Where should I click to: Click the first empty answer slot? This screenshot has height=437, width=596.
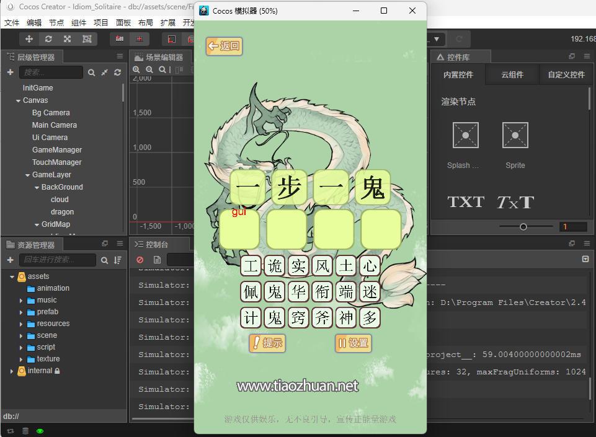[x=239, y=229]
